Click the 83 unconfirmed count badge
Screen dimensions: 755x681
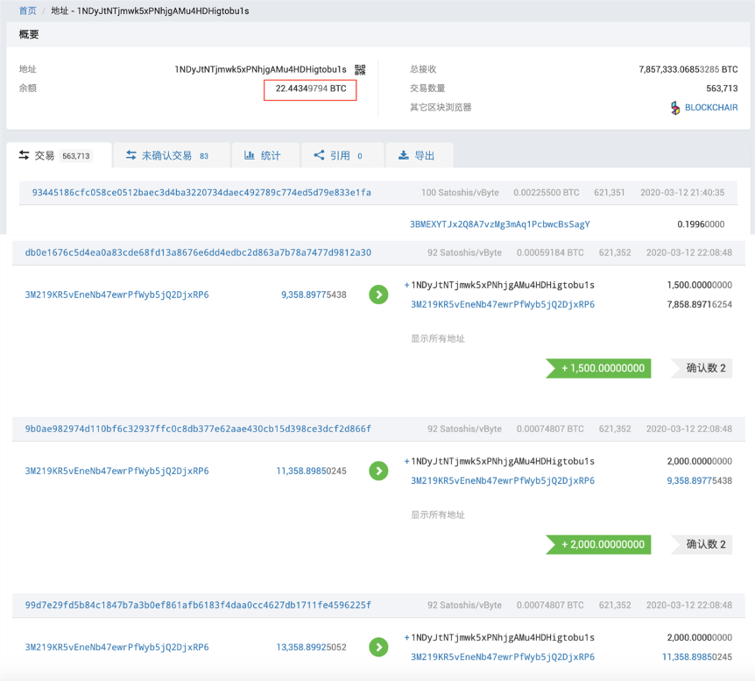click(x=204, y=156)
